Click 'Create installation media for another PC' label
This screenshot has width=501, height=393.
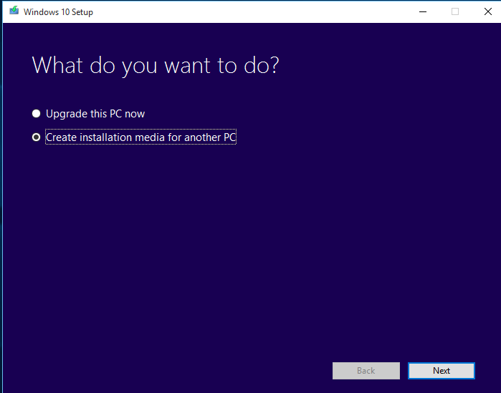pyautogui.click(x=141, y=137)
